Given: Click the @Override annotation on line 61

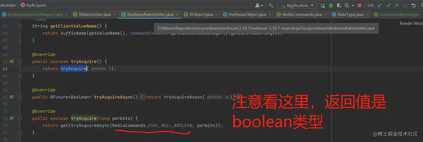Looking at the screenshot, I should [x=44, y=54].
